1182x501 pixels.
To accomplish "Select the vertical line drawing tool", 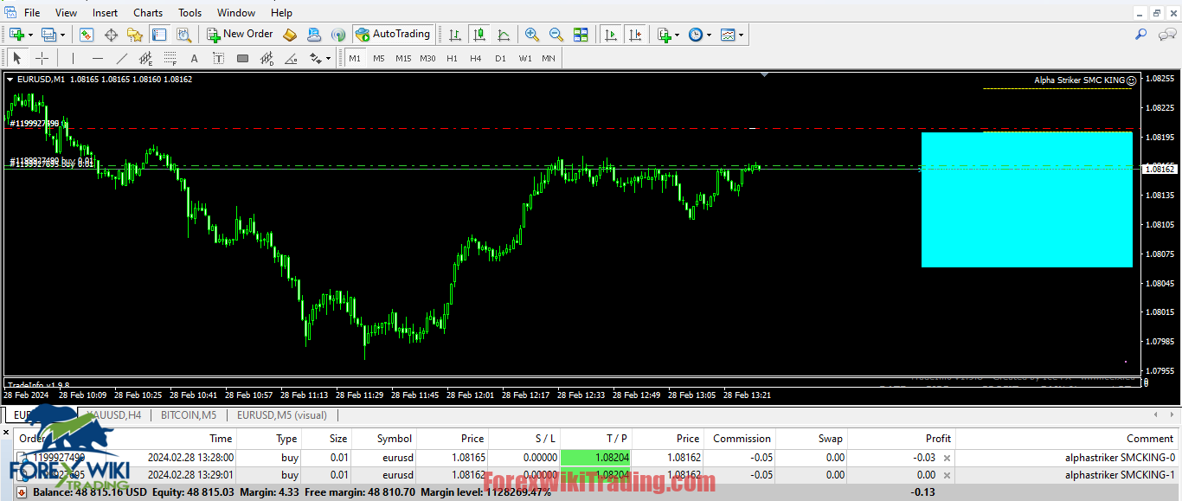I will pyautogui.click(x=72, y=57).
